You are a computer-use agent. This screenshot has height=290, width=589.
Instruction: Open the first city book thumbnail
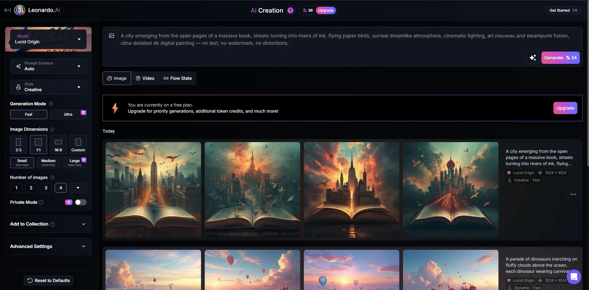click(x=153, y=190)
